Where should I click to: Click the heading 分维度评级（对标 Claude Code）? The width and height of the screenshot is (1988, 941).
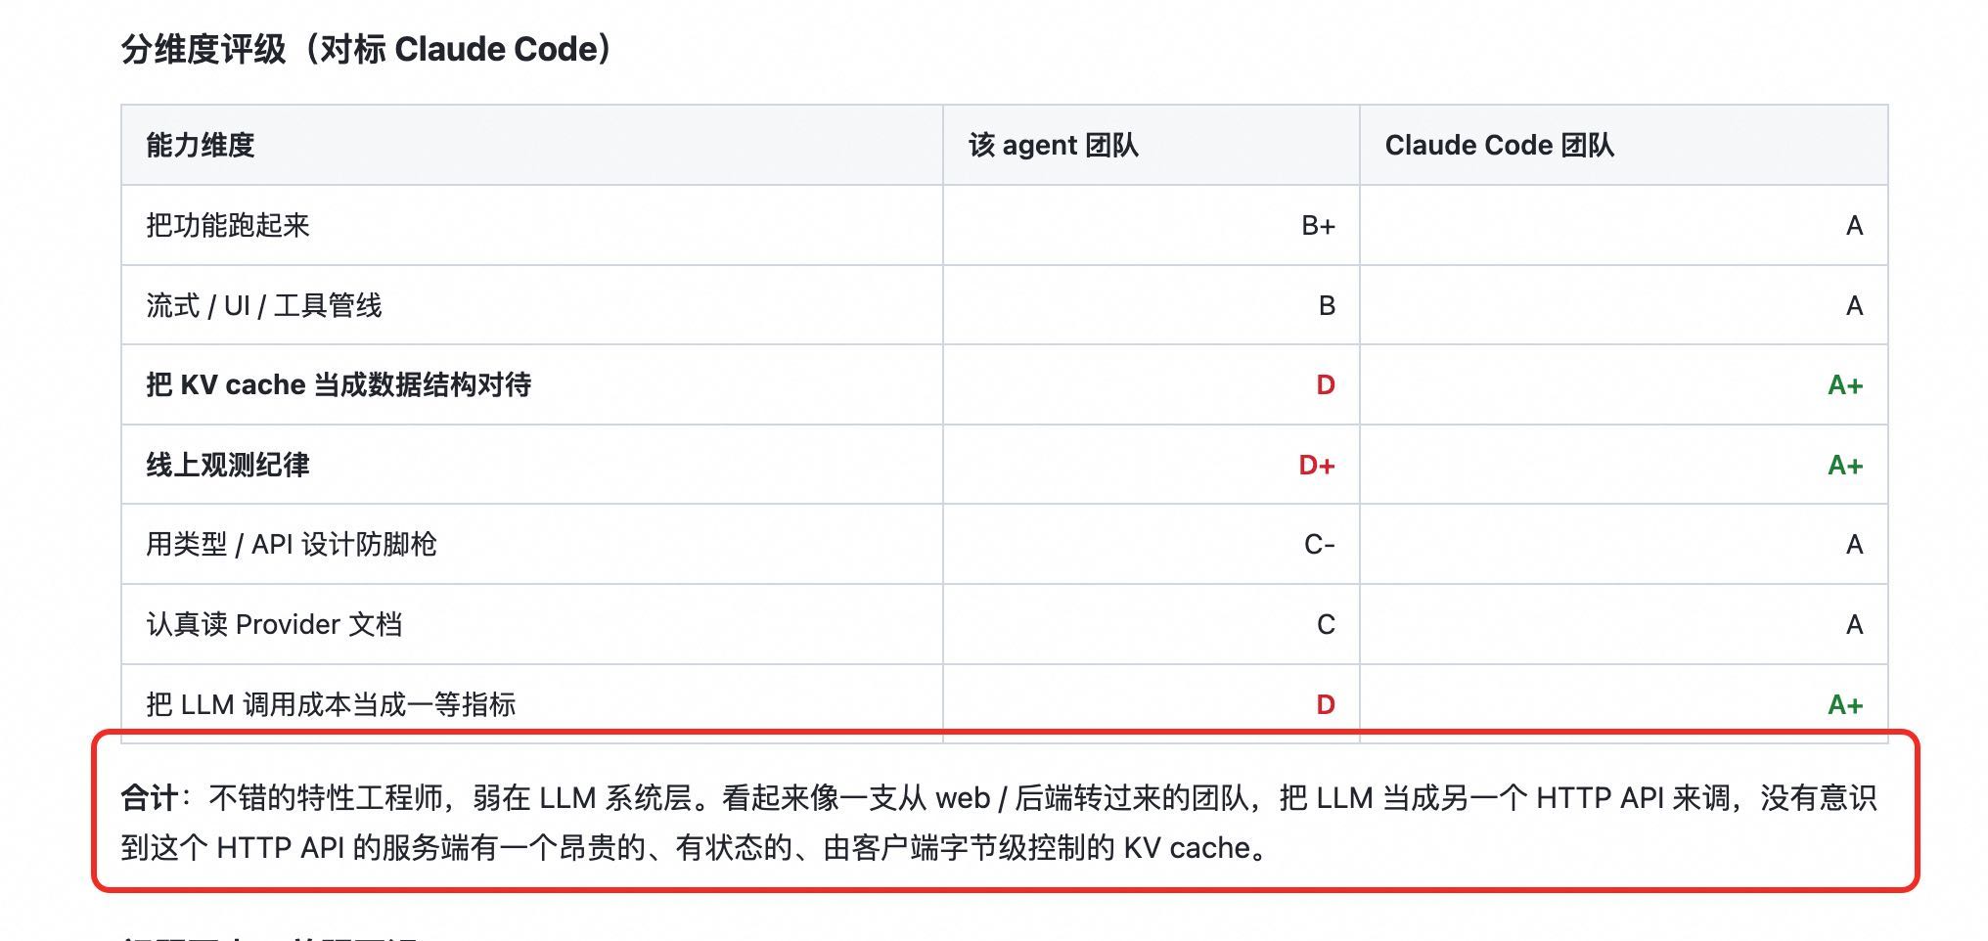[366, 49]
